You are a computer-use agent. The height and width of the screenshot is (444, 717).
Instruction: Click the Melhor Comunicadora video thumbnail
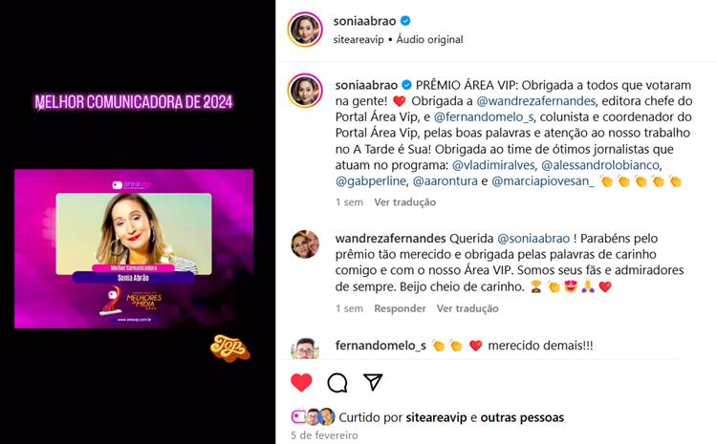pyautogui.click(x=134, y=248)
